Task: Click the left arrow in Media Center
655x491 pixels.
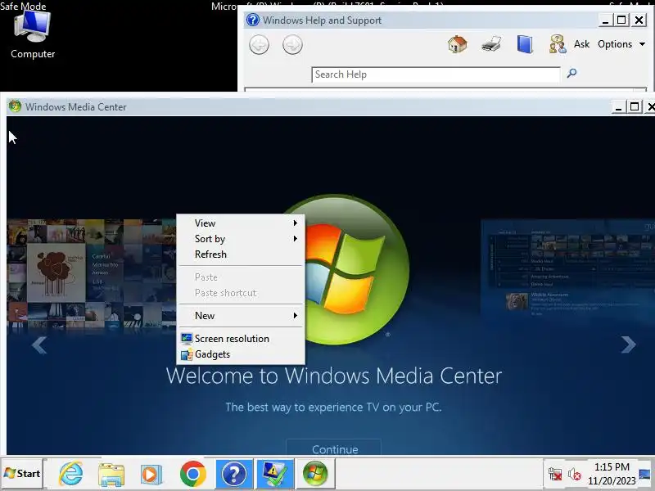Action: coord(39,345)
